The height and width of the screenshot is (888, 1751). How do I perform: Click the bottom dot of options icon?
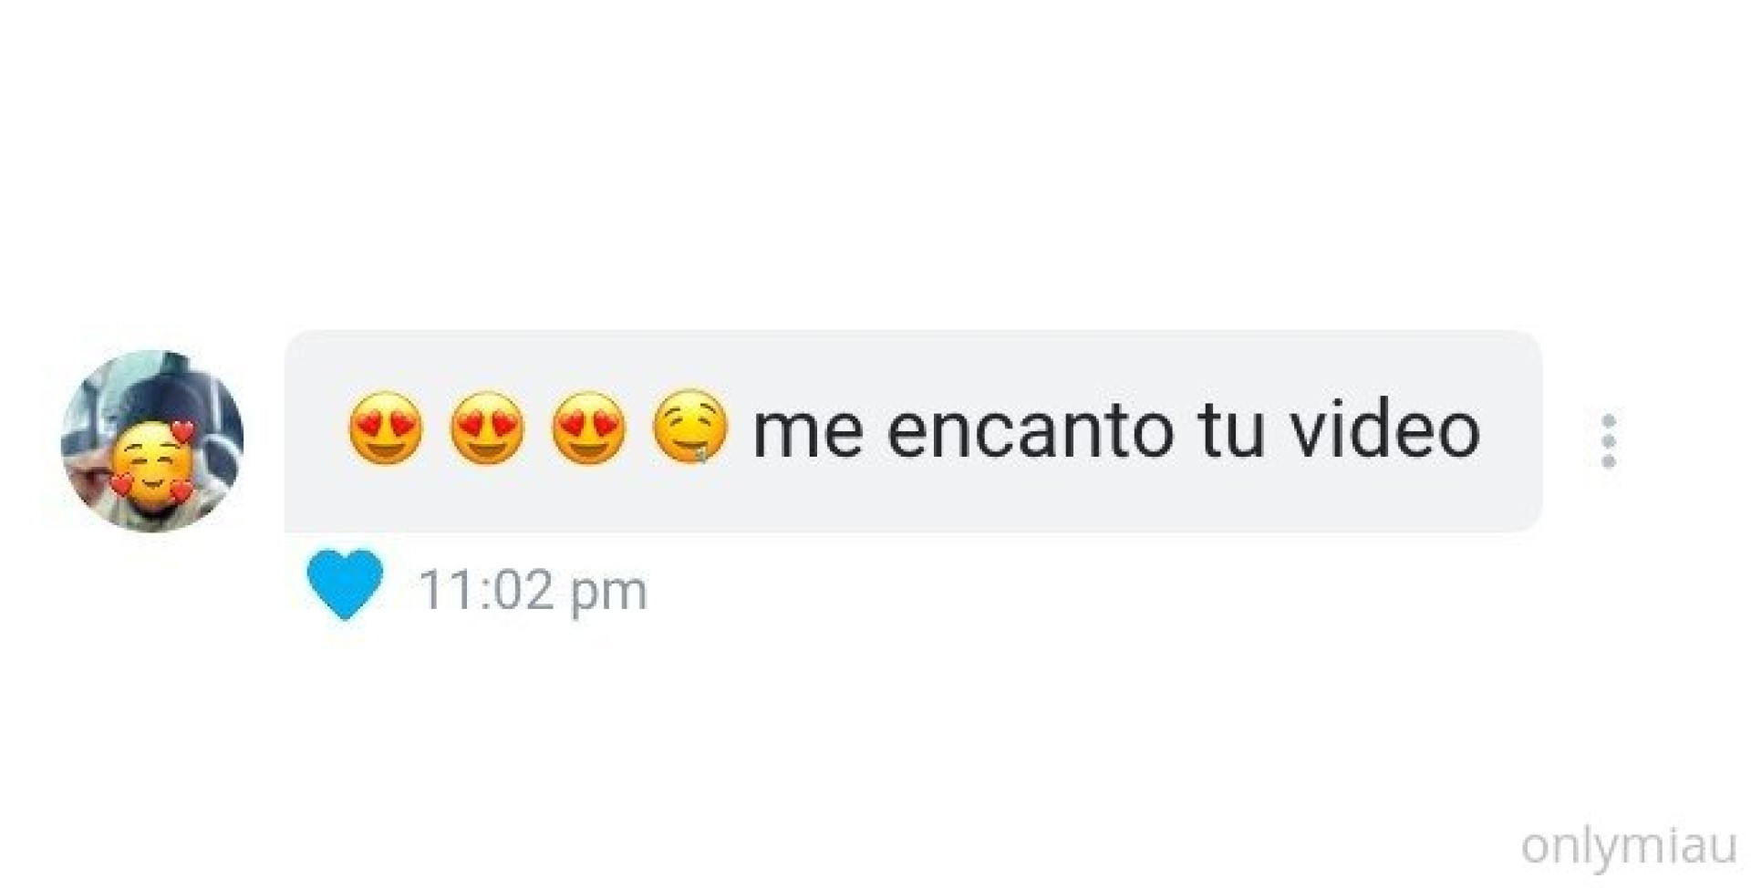click(x=1609, y=461)
